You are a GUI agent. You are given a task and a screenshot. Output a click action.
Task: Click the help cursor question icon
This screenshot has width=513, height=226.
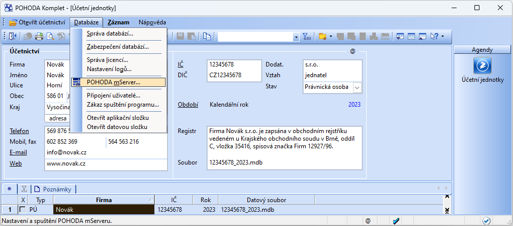click(435, 36)
